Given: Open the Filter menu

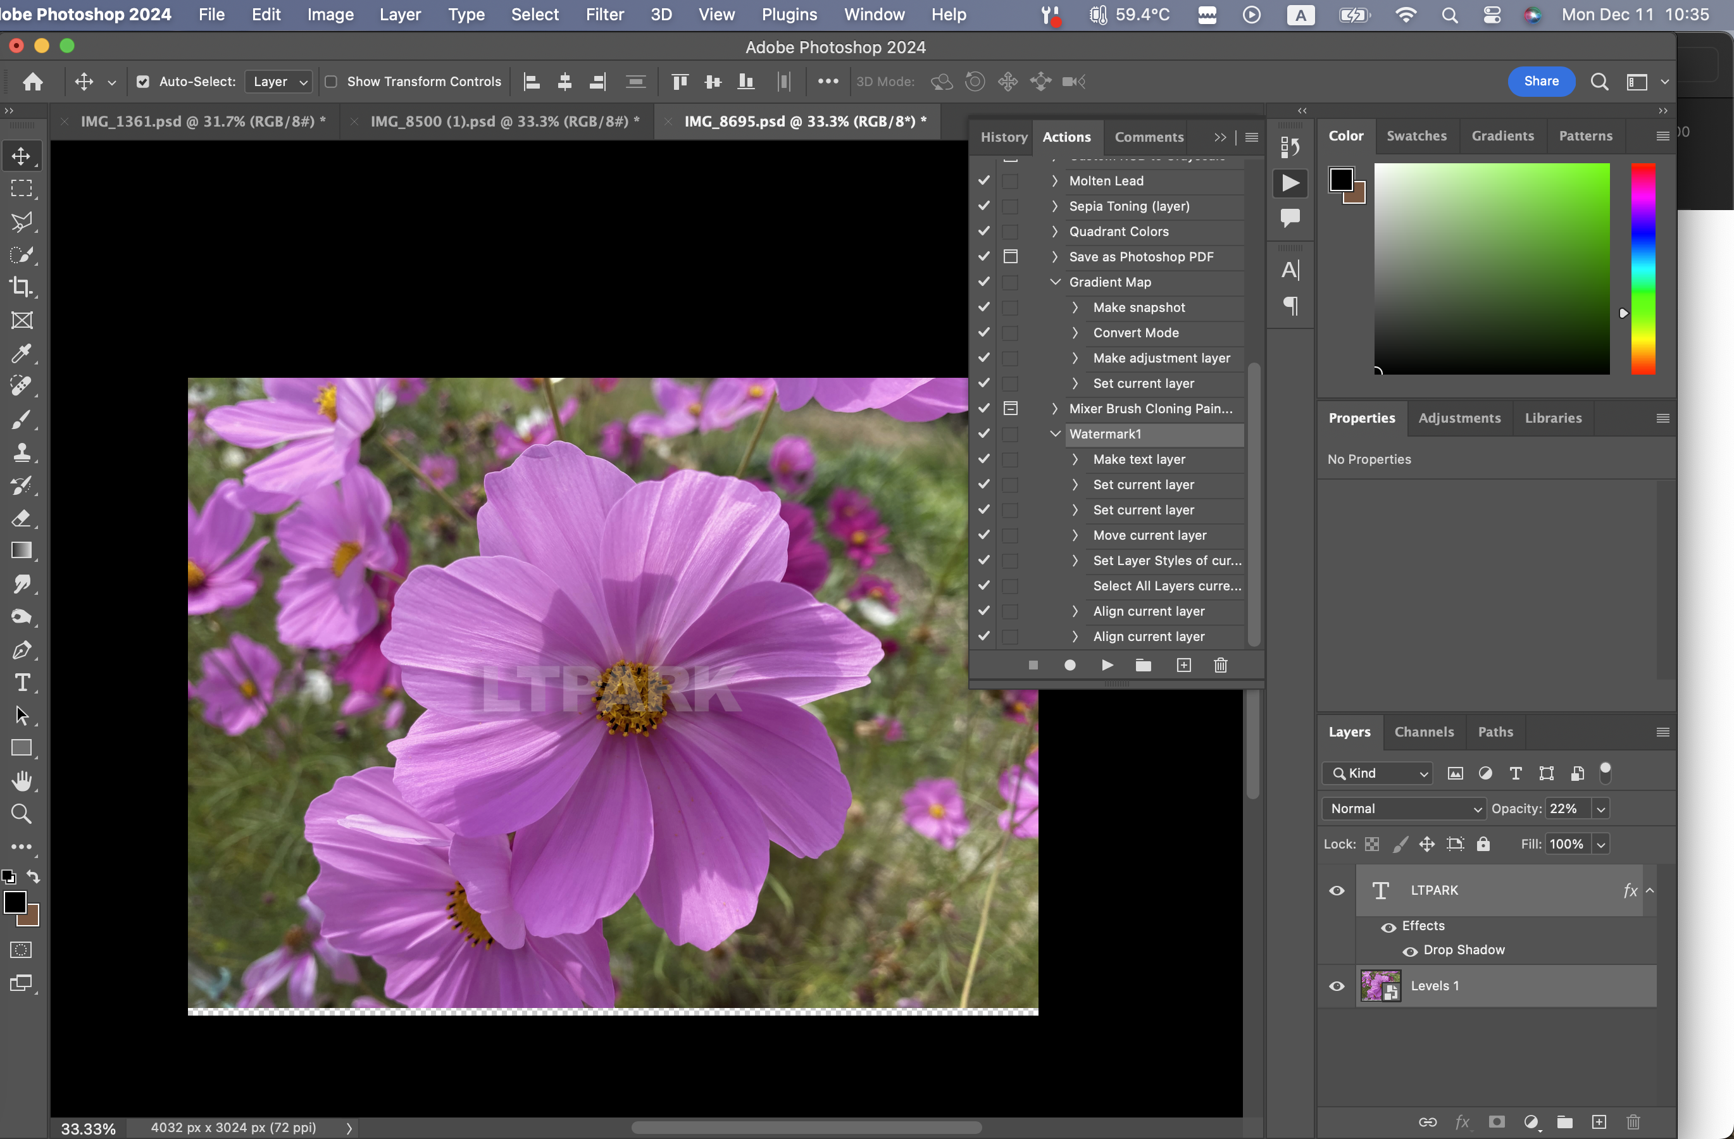Looking at the screenshot, I should (x=604, y=15).
